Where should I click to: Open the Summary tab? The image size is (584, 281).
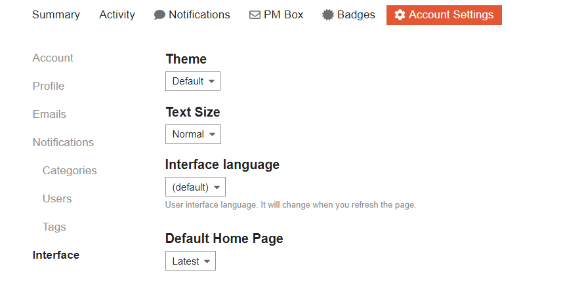[56, 14]
